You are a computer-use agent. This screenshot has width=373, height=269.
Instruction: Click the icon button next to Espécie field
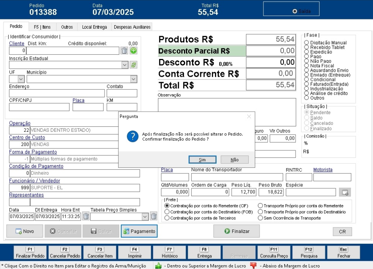tap(345, 192)
